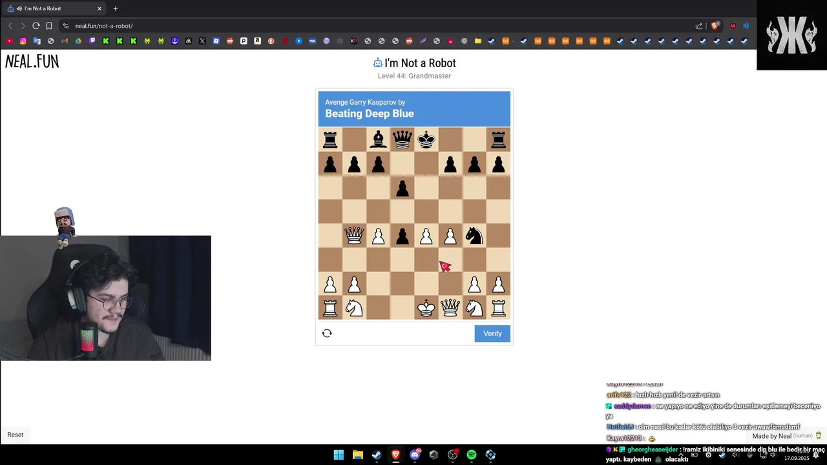
Task: Mute the tab audio speaker icon
Action: (x=18, y=8)
